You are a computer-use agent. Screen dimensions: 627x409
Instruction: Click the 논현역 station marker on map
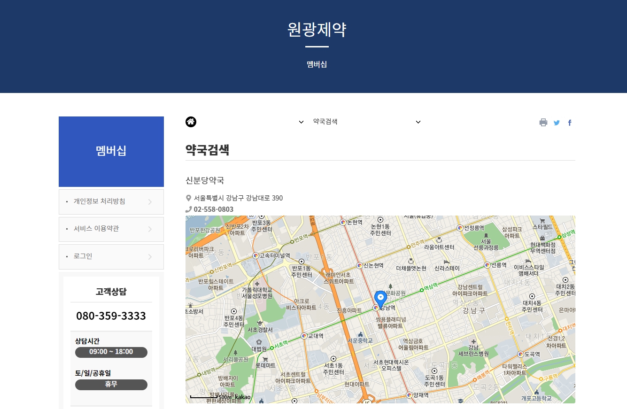pos(343,222)
